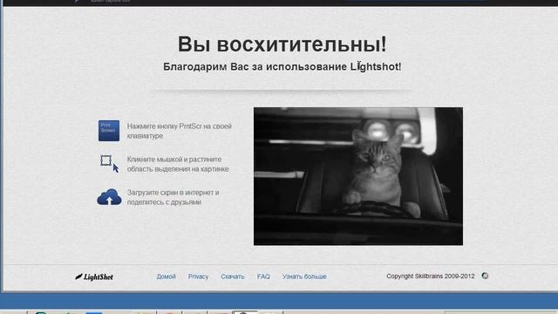
Task: Click the blue Print Screen key icon
Action: 109,131
